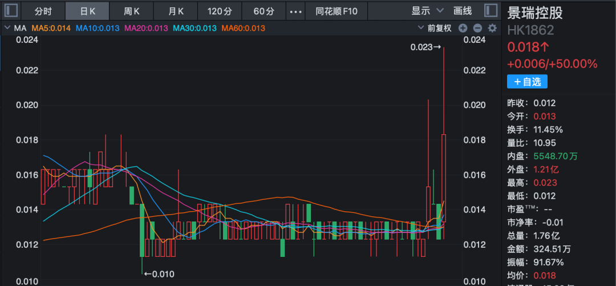The width and height of the screenshot is (616, 286).
Task: Toggle the right sidebar panel icon
Action: [x=490, y=11]
